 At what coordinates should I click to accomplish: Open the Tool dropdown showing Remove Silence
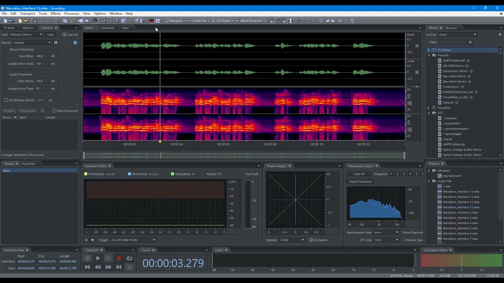coord(26,35)
